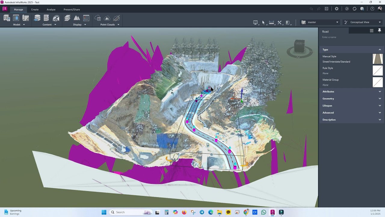Image resolution: width=385 pixels, height=217 pixels.
Task: Open the Feature Themes list icon
Action: [x=86, y=18]
